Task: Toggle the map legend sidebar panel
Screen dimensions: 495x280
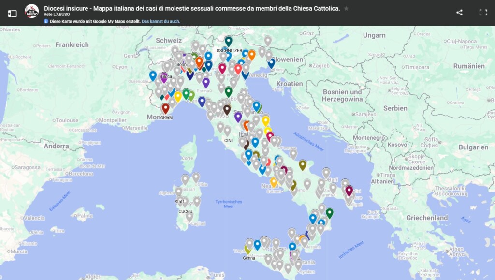Action: 13,13
